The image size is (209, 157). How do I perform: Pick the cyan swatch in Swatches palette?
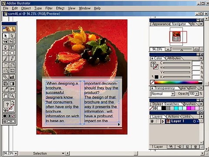[176, 108]
